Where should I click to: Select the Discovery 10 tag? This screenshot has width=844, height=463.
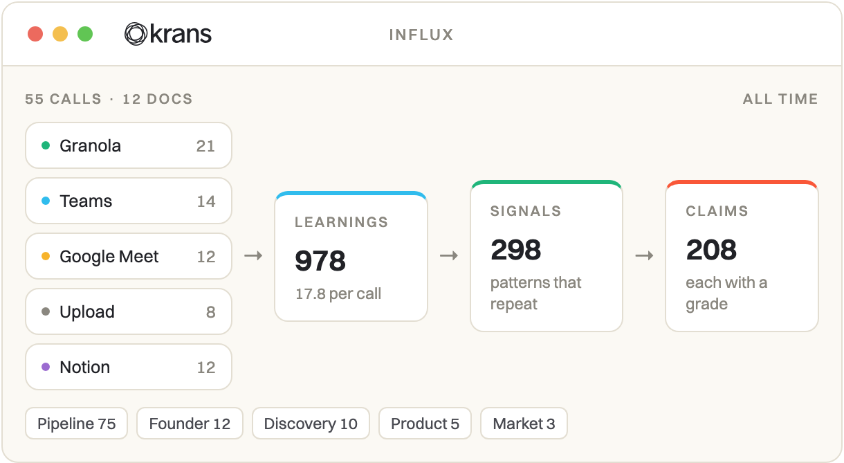[x=311, y=424]
